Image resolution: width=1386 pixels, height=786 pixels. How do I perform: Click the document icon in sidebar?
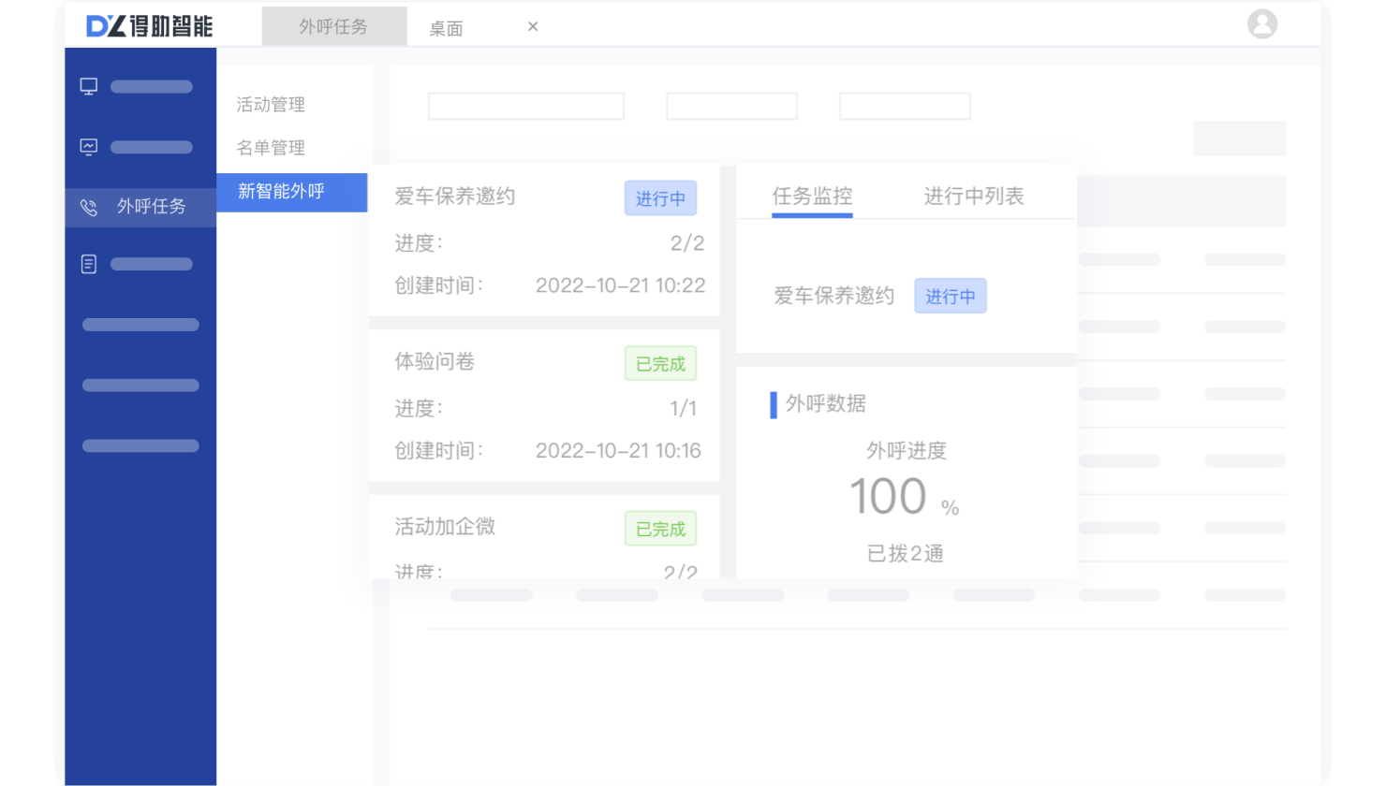tap(89, 265)
